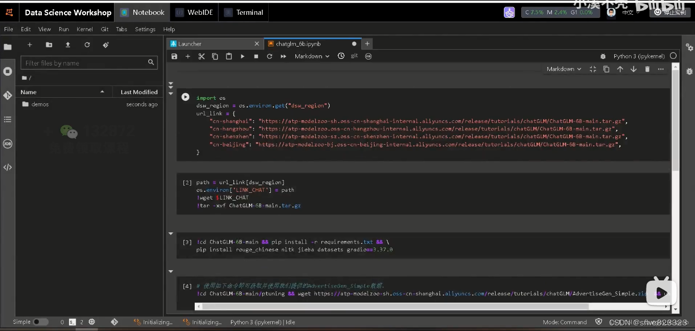
Task: Open the Kernel menu
Action: tap(85, 29)
